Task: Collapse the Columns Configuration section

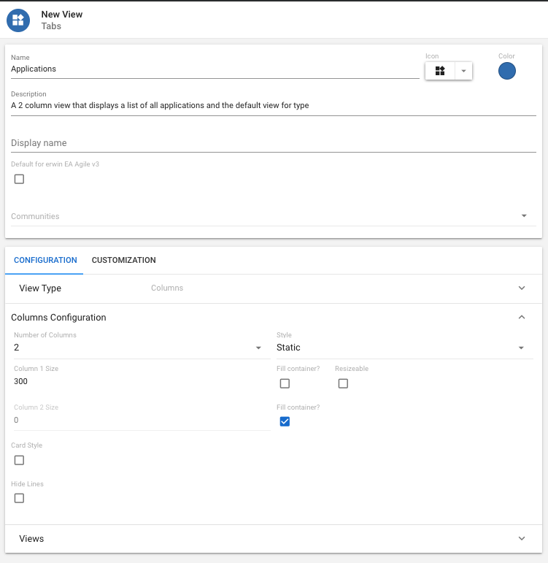Action: [x=521, y=318]
